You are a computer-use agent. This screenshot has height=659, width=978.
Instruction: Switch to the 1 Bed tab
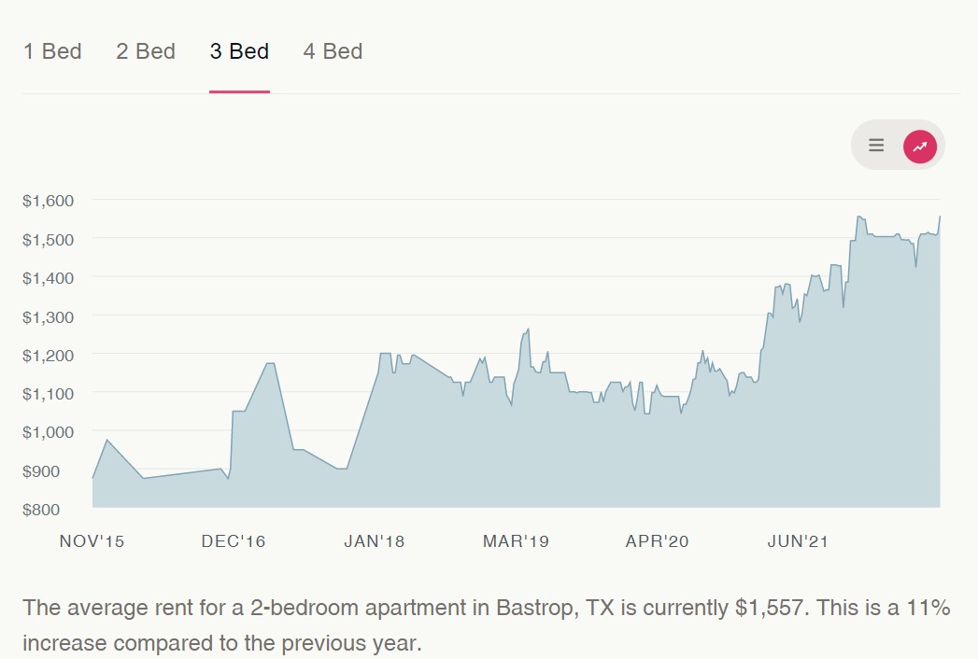pos(52,51)
